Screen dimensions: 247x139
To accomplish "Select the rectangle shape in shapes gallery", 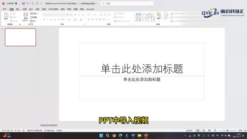I will click(148, 14).
